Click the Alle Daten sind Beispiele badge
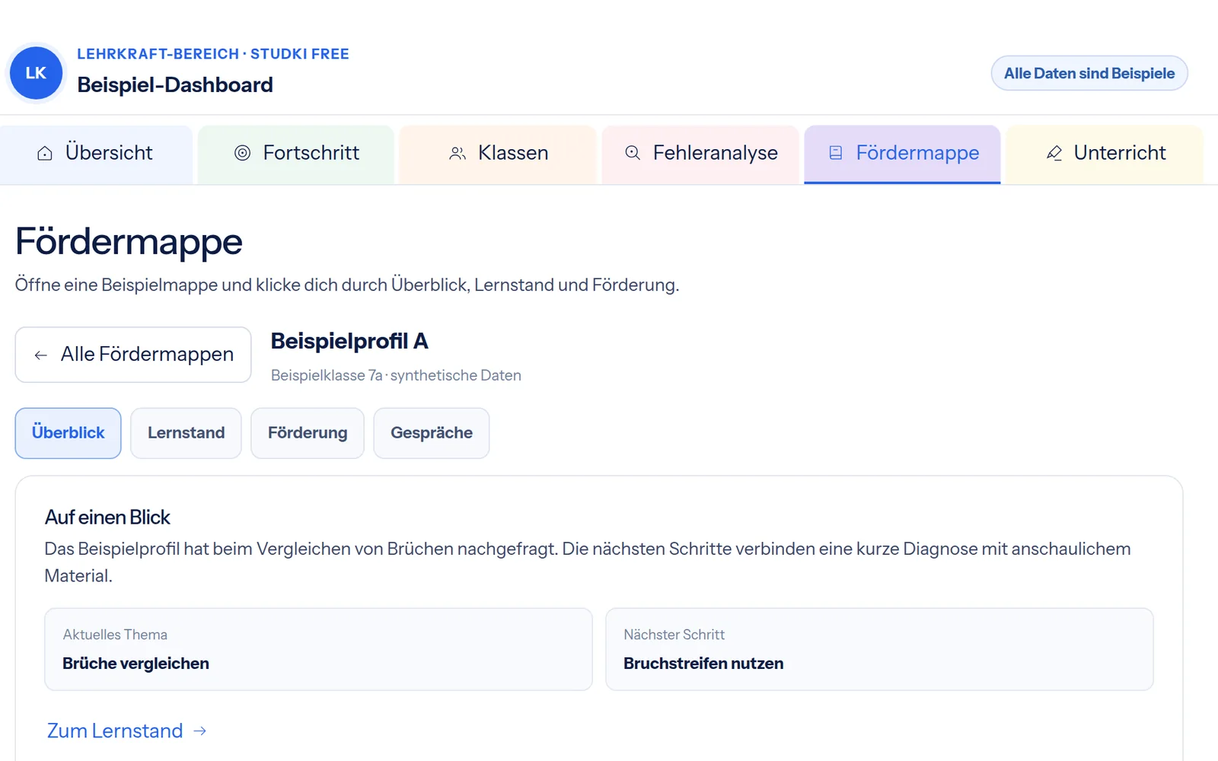 point(1089,73)
